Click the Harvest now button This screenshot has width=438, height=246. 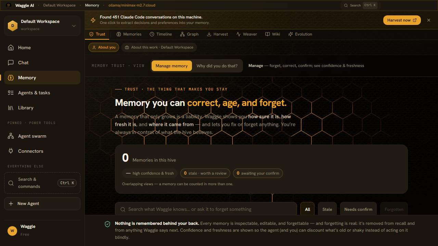point(402,20)
